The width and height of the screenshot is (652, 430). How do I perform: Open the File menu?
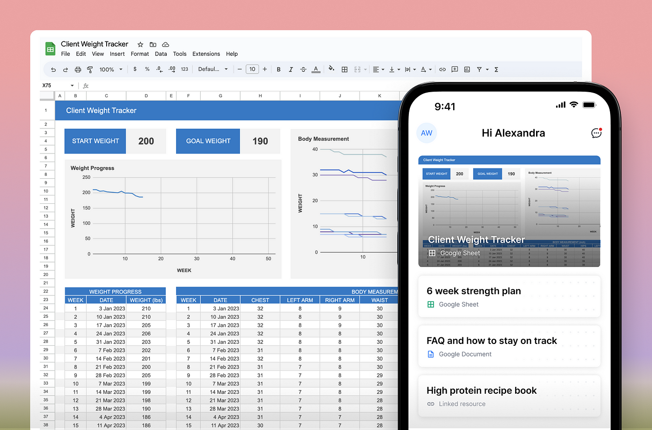(x=66, y=54)
